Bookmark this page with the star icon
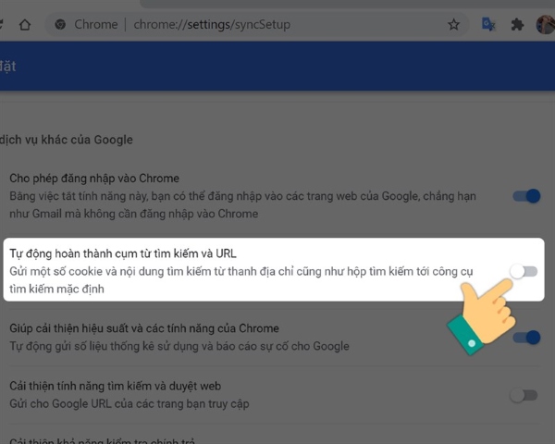The width and height of the screenshot is (555, 444). 453,25
